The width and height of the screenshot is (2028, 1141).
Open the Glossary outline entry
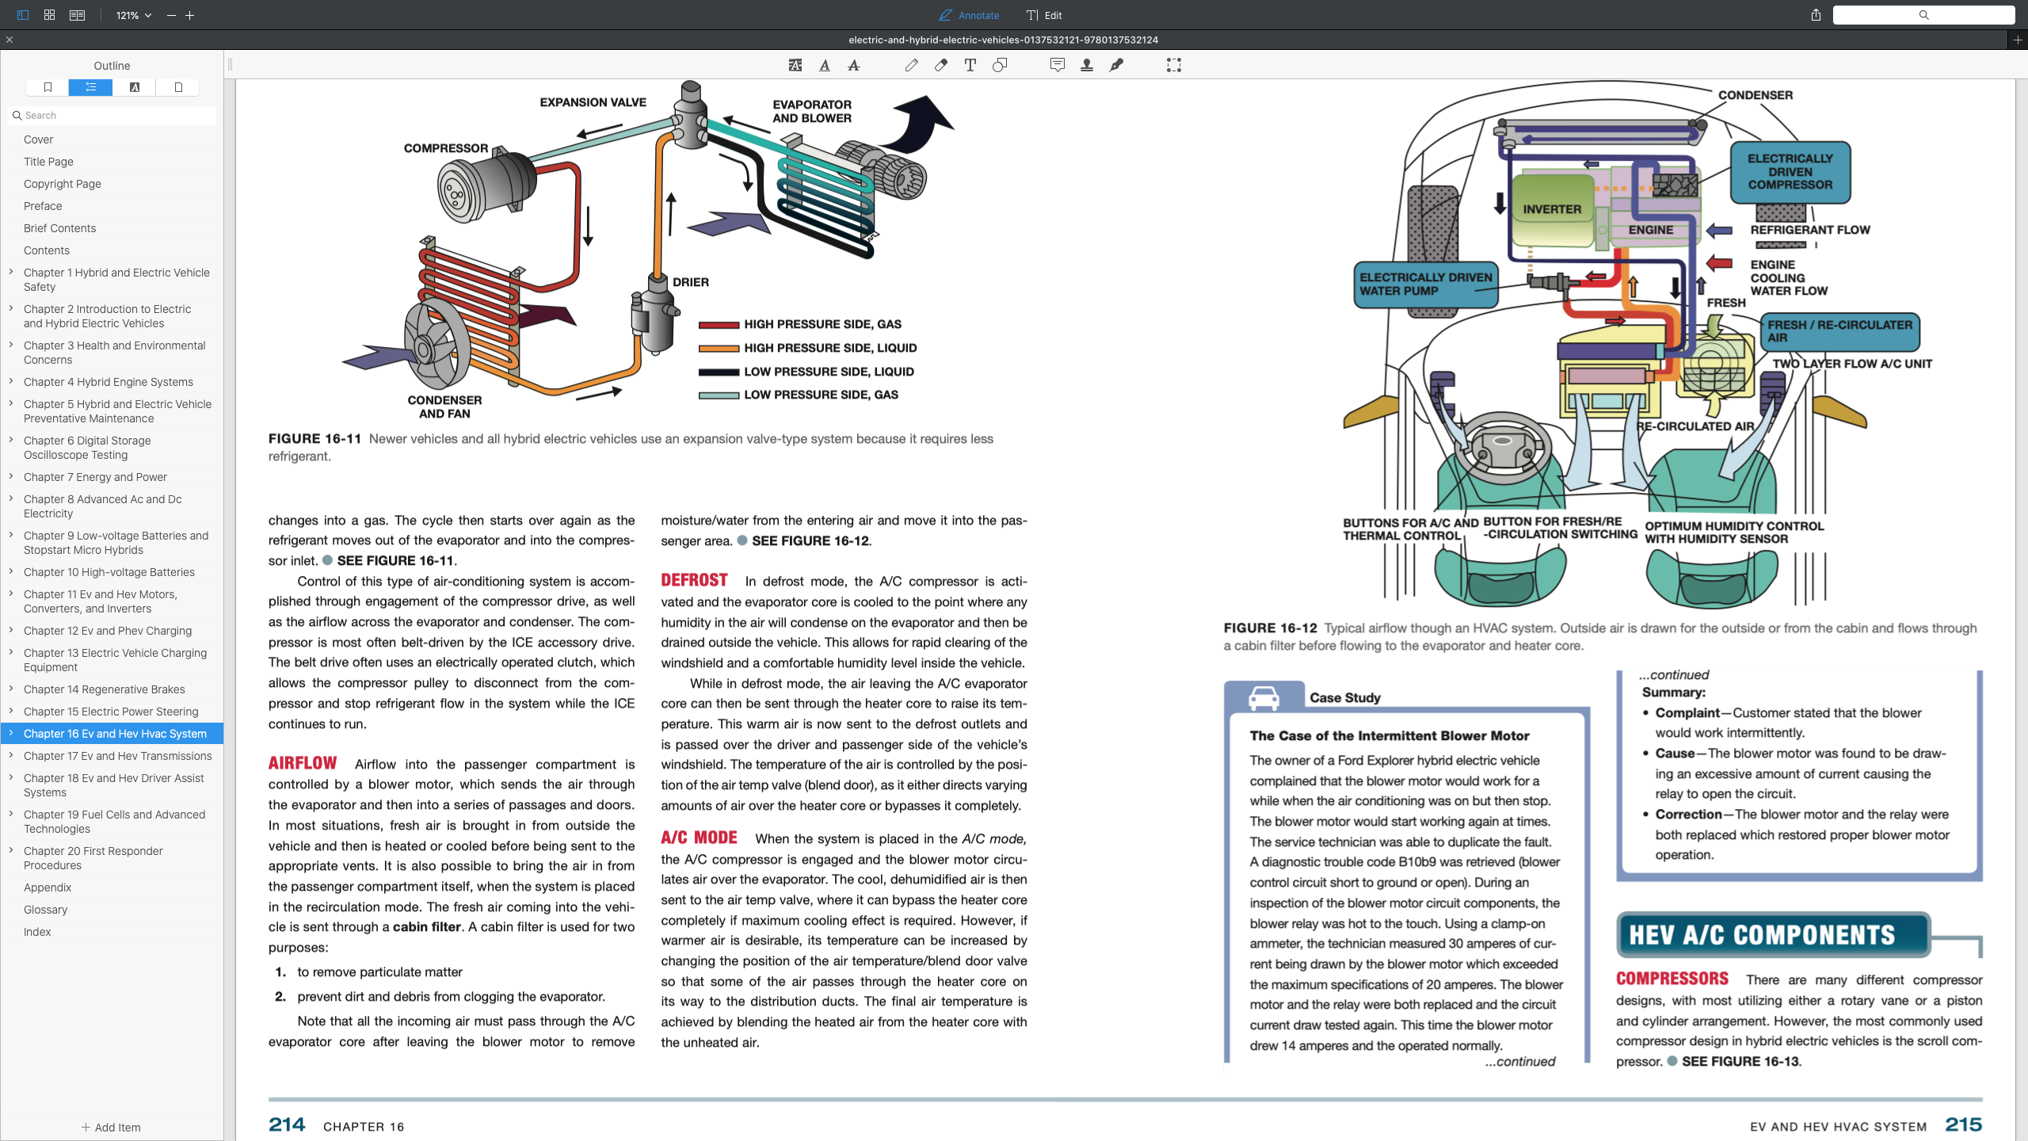45,910
